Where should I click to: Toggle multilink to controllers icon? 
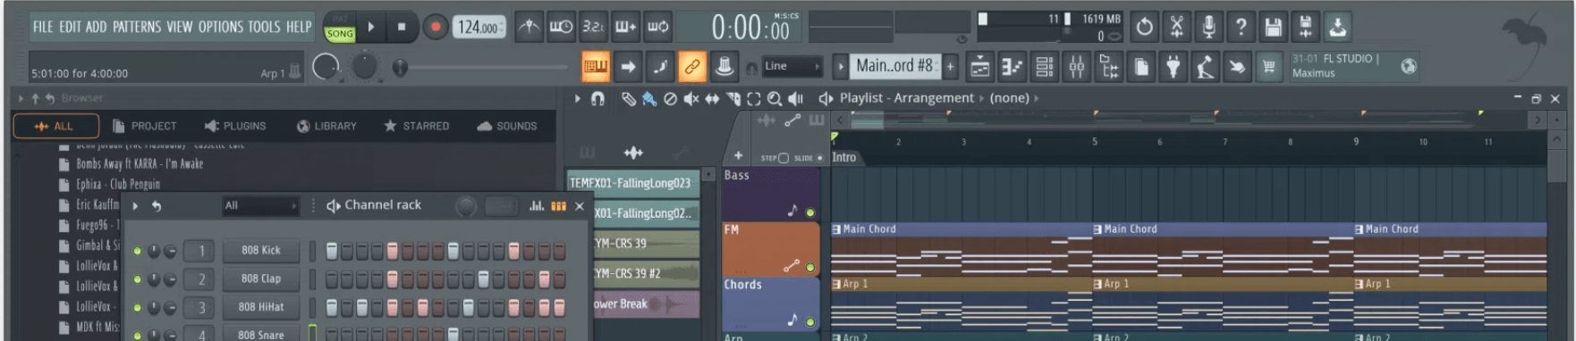click(724, 66)
